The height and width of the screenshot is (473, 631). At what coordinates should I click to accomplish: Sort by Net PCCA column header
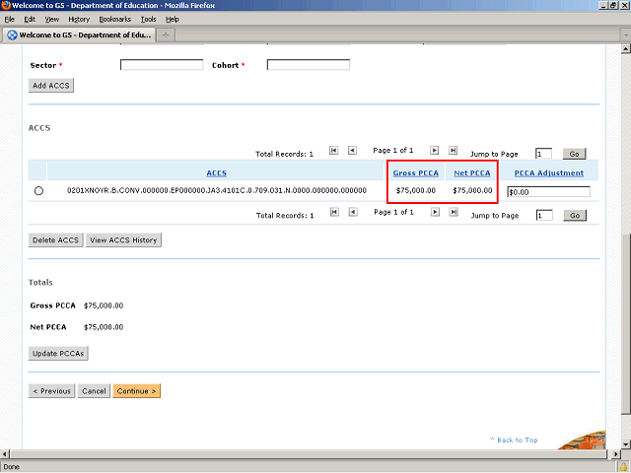click(x=472, y=173)
